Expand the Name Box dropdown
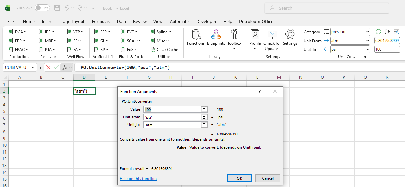This screenshot has height=187, width=405. coord(33,68)
